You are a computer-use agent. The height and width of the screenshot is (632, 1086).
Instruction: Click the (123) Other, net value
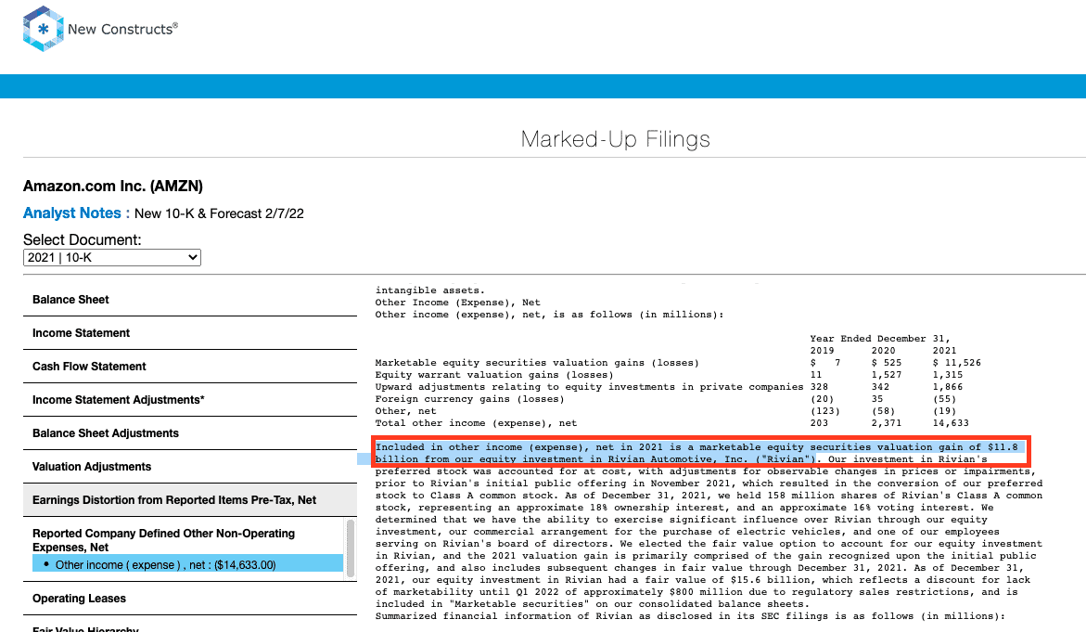(x=824, y=412)
